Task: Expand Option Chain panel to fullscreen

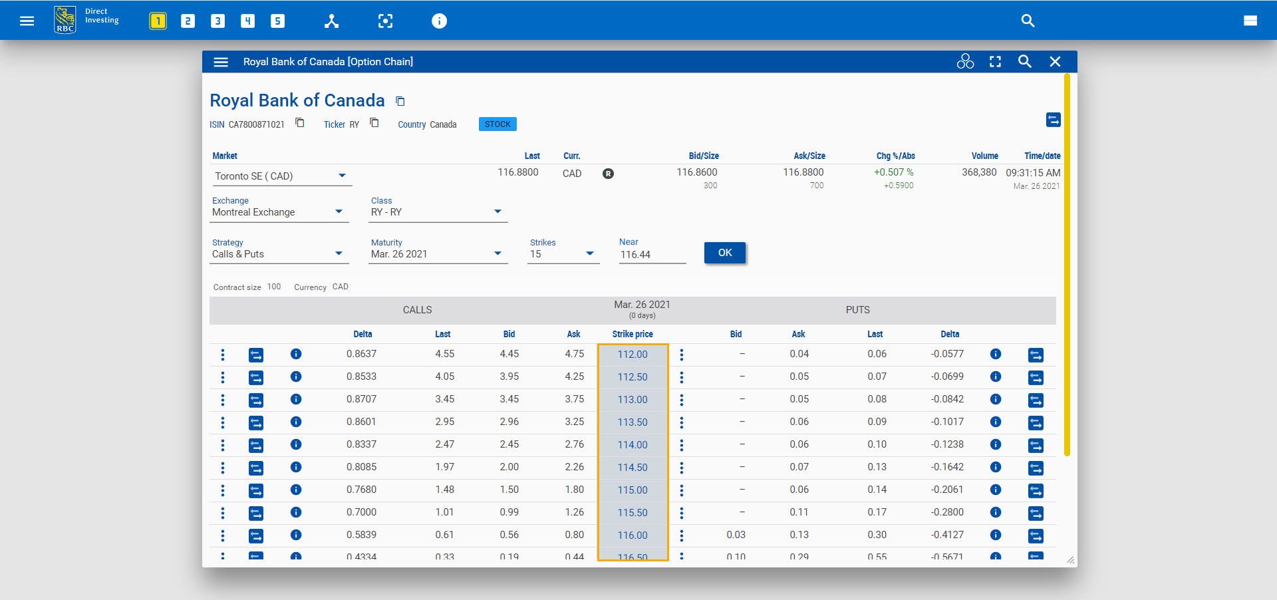Action: point(995,62)
